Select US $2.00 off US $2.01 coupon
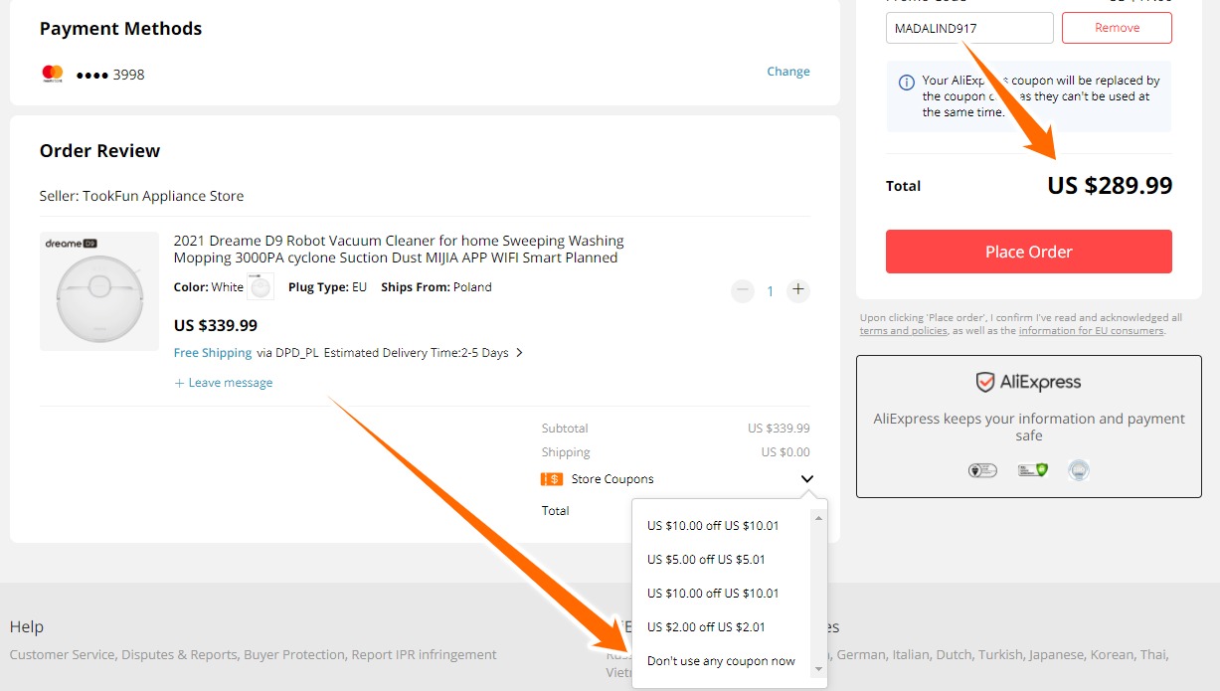 point(706,627)
